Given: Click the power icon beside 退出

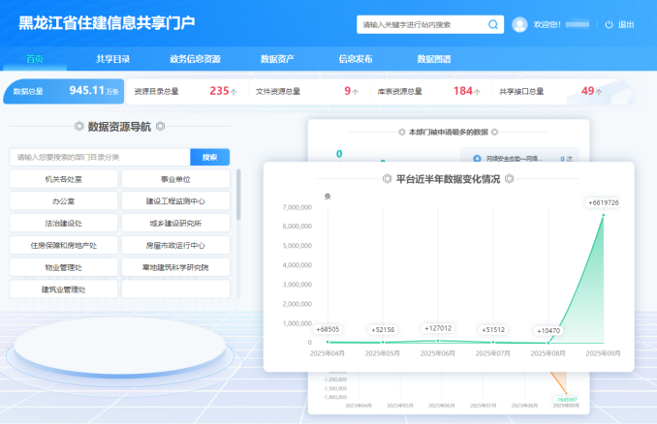Looking at the screenshot, I should [x=610, y=24].
